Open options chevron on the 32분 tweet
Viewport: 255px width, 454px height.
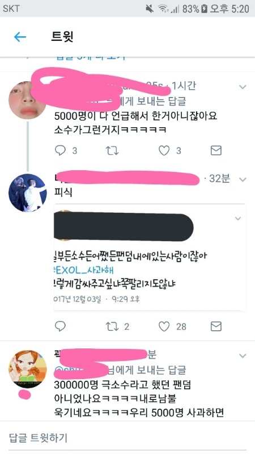pos(243,179)
